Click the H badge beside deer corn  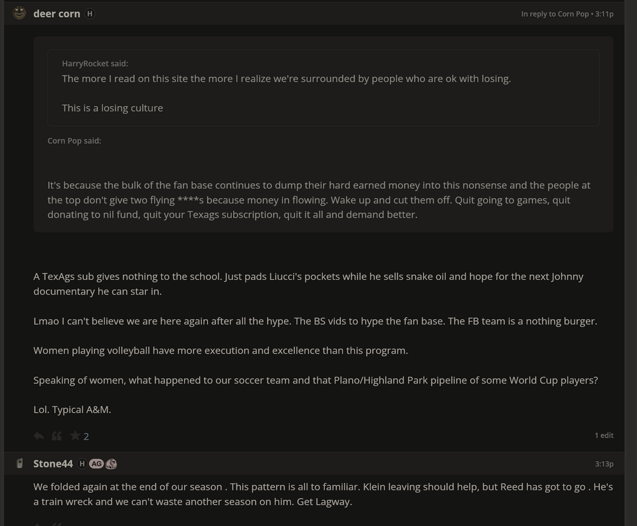(90, 13)
